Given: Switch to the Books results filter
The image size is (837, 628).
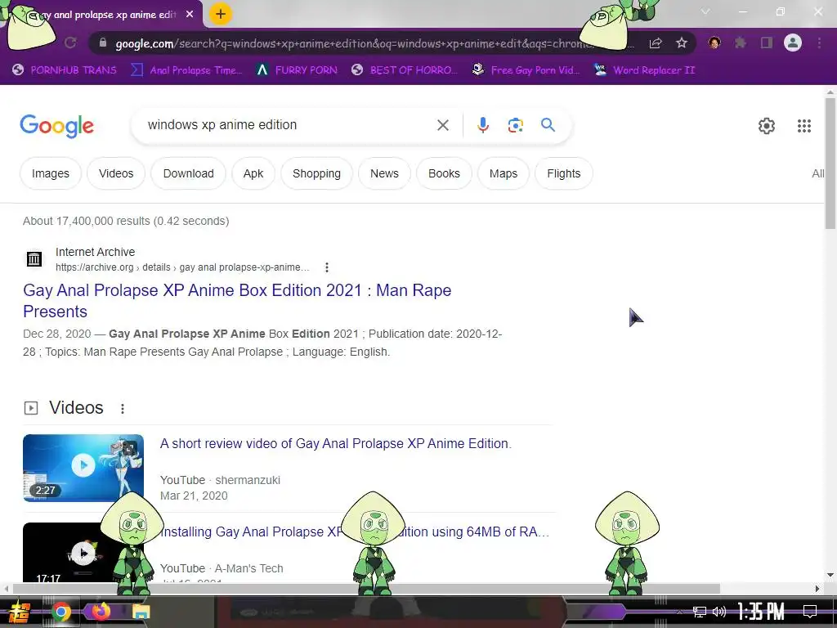Looking at the screenshot, I should pyautogui.click(x=444, y=173).
